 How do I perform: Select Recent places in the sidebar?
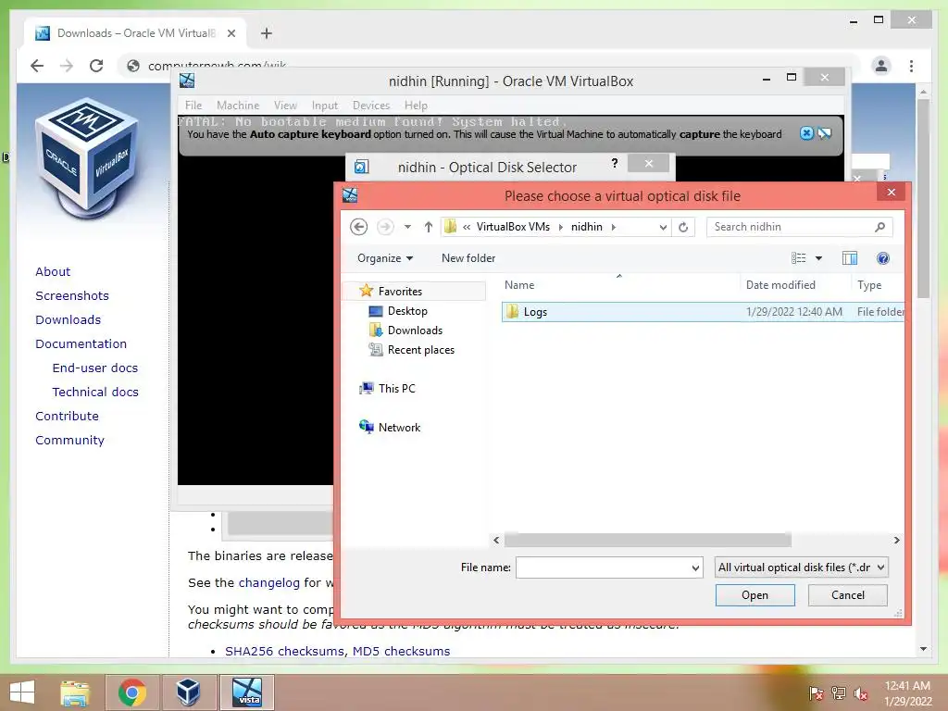tap(412, 349)
